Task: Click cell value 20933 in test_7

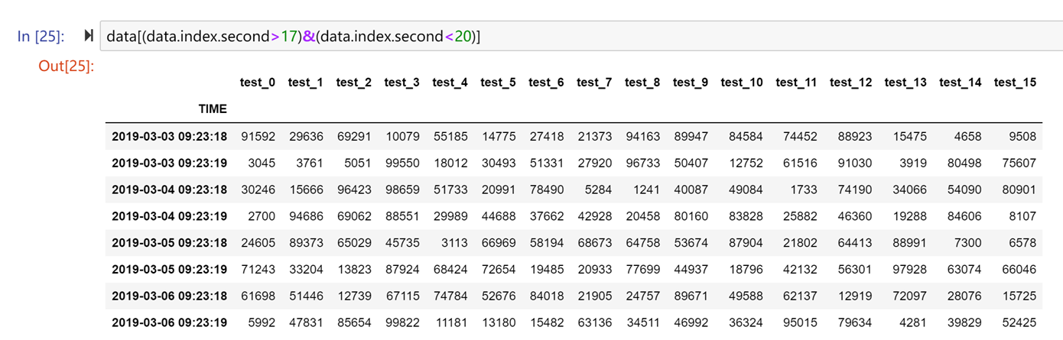Action: click(x=596, y=270)
